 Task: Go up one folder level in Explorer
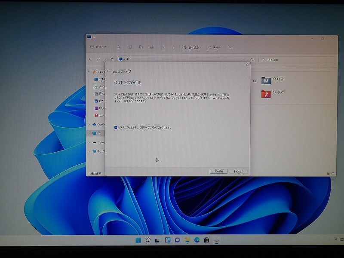tap(112, 59)
